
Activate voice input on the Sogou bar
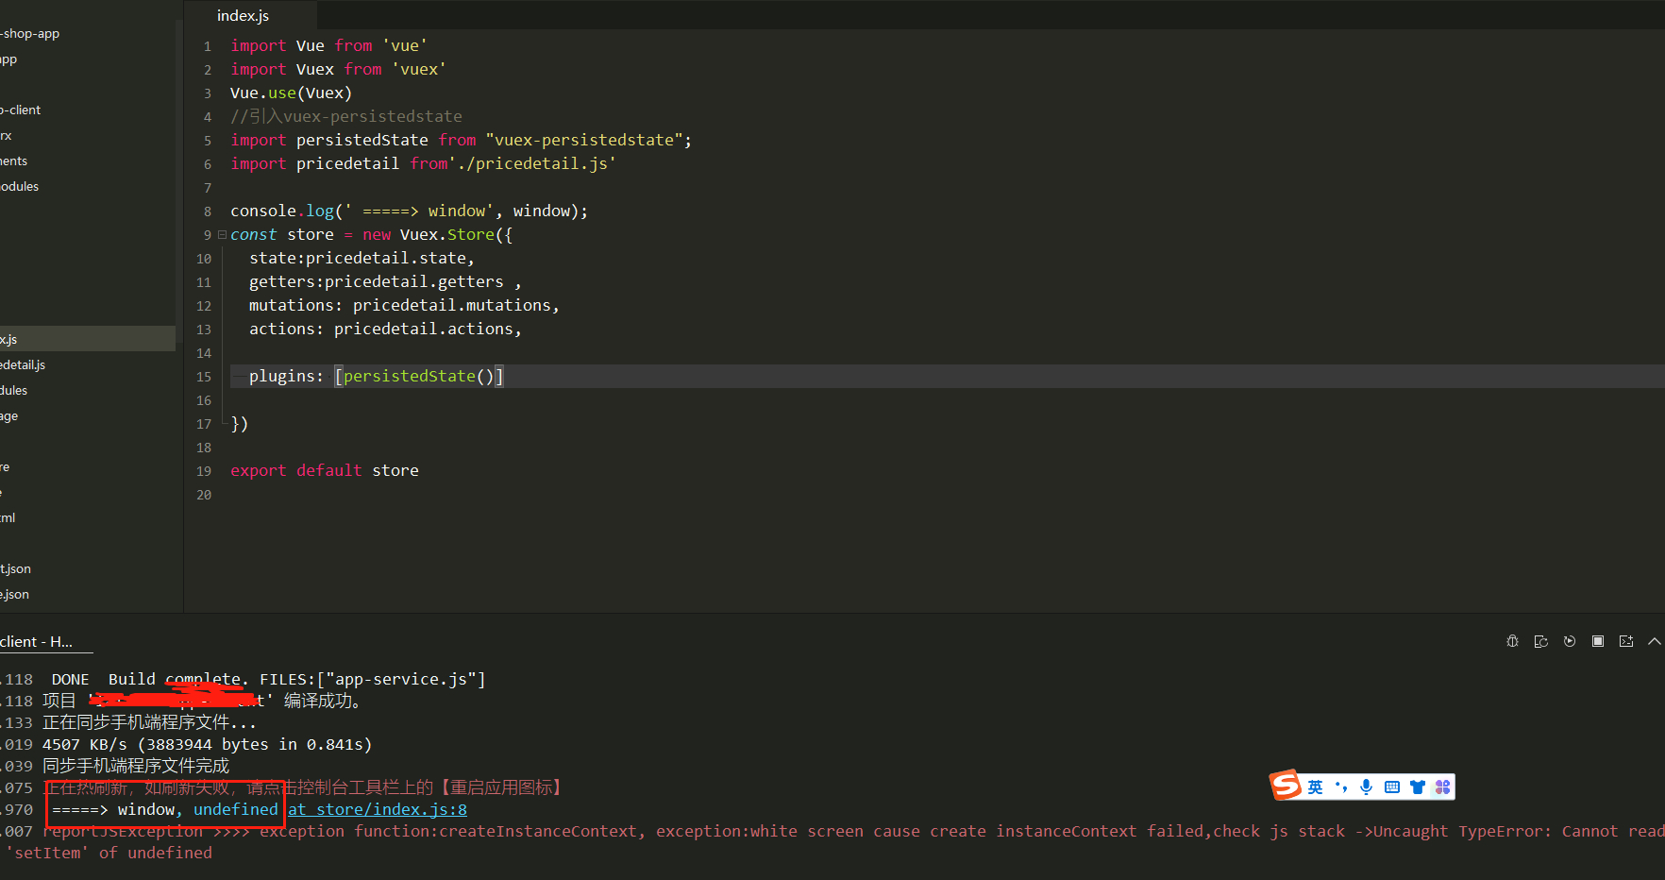(x=1366, y=787)
